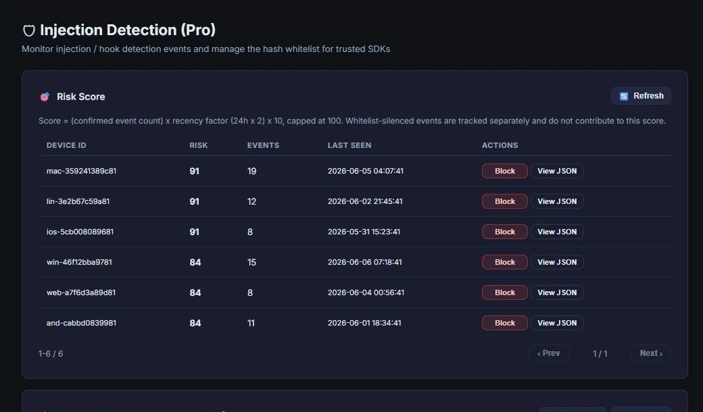The width and height of the screenshot is (703, 412).
Task: Click the Injection Detection (Pro) heading
Action: [x=128, y=30]
